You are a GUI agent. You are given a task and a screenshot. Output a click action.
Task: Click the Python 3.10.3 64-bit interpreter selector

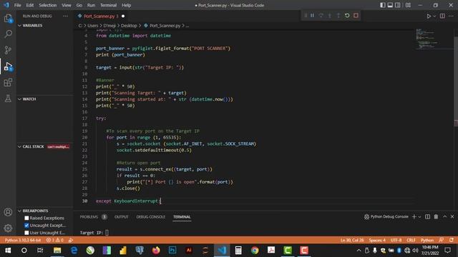point(23,240)
